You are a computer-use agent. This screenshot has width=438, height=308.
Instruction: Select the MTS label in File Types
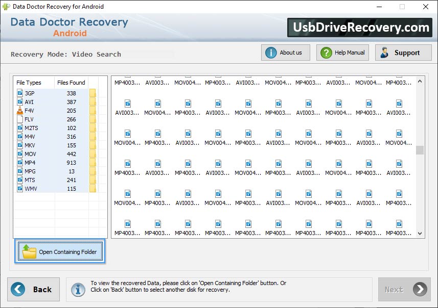[30, 180]
